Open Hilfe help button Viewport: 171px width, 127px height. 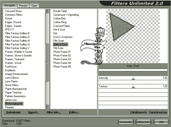click(x=161, y=122)
